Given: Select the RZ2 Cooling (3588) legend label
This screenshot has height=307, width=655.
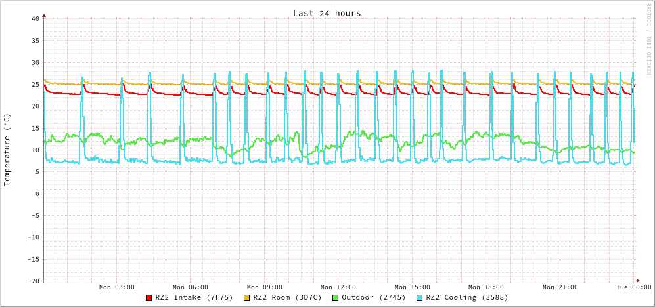Looking at the screenshot, I should pos(466,298).
